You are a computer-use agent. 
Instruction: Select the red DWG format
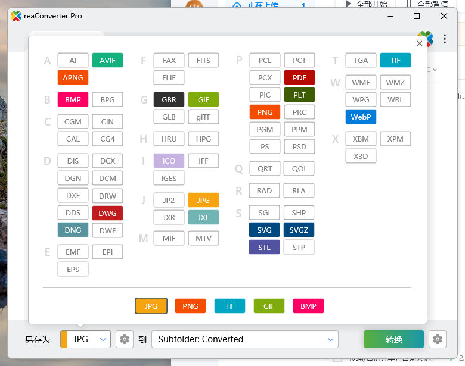coord(107,213)
